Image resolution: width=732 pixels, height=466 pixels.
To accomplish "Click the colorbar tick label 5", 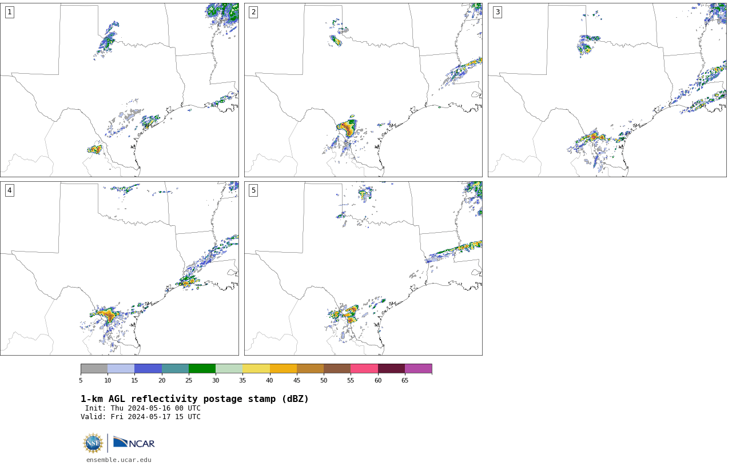I will (x=81, y=380).
